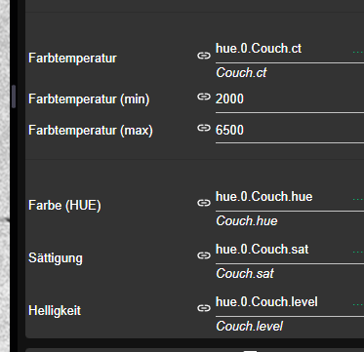Click the vertical scrollbar handle on left edge
This screenshot has width=364, height=352.
coord(14,97)
